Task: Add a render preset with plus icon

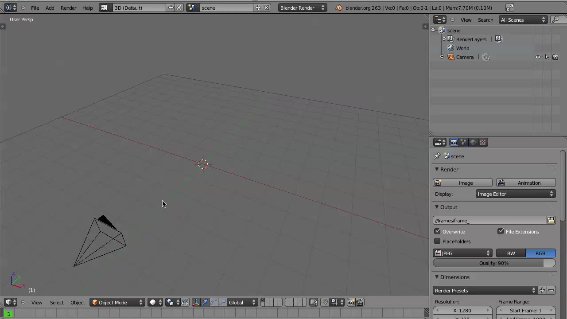Action: [542, 290]
